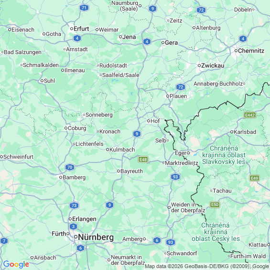
Task: Select the Zwickau city label
Action: (213, 65)
